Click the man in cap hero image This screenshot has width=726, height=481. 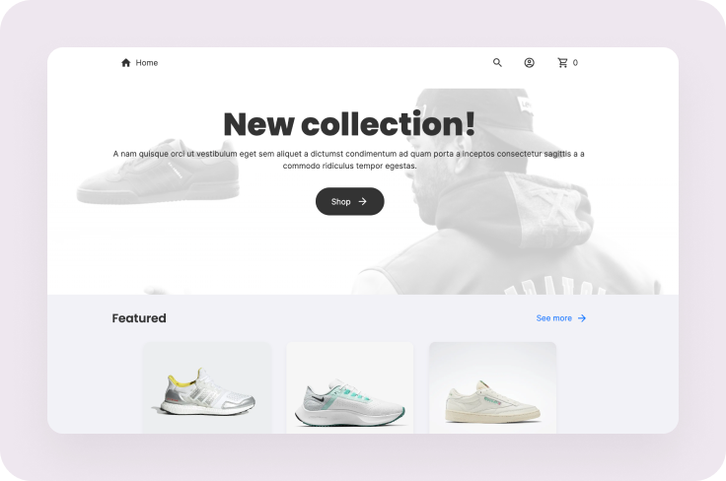click(505, 191)
